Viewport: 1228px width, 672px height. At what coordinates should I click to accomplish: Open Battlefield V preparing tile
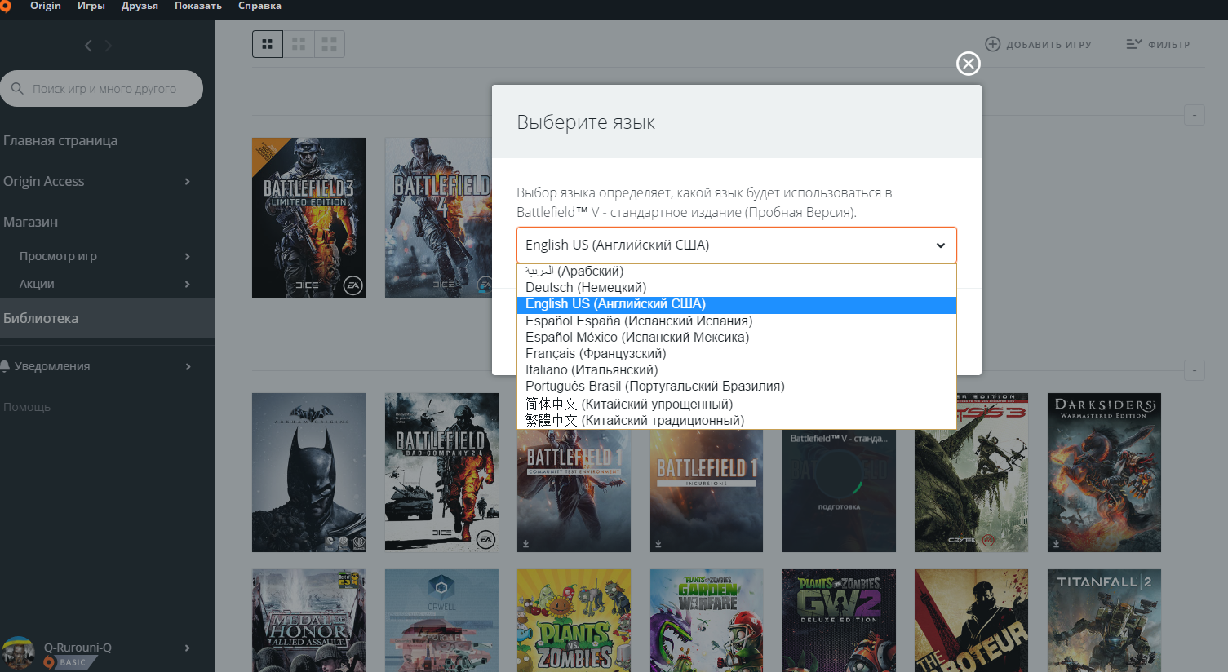pyautogui.click(x=839, y=491)
